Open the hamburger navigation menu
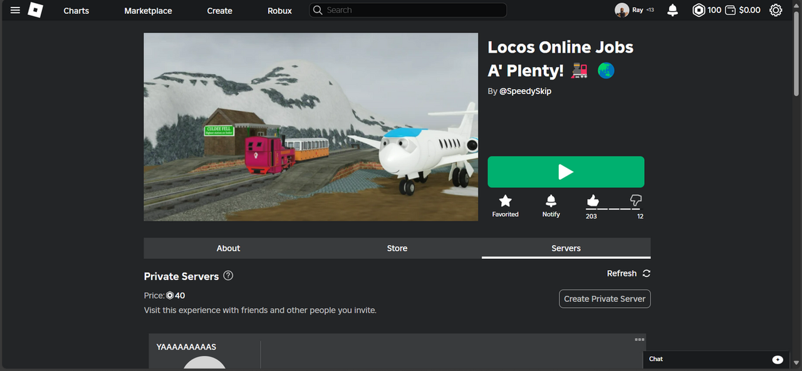Screen dimensions: 802x371 pyautogui.click(x=15, y=10)
